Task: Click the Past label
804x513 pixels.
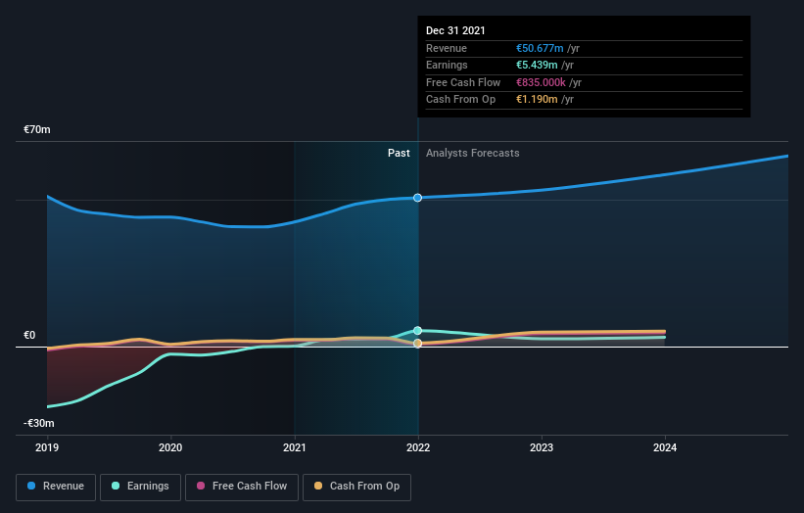Action: pos(399,153)
